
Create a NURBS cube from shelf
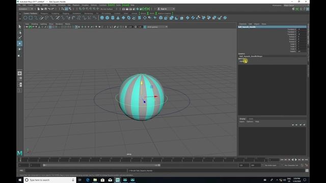click(107, 18)
